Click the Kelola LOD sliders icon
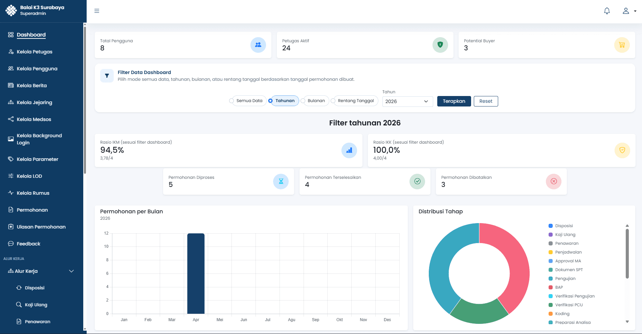Screen dimensions: 642x334 tap(11, 176)
